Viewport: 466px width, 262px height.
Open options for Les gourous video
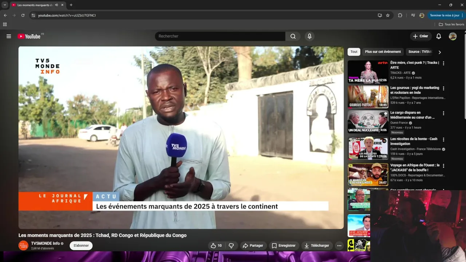(x=443, y=88)
